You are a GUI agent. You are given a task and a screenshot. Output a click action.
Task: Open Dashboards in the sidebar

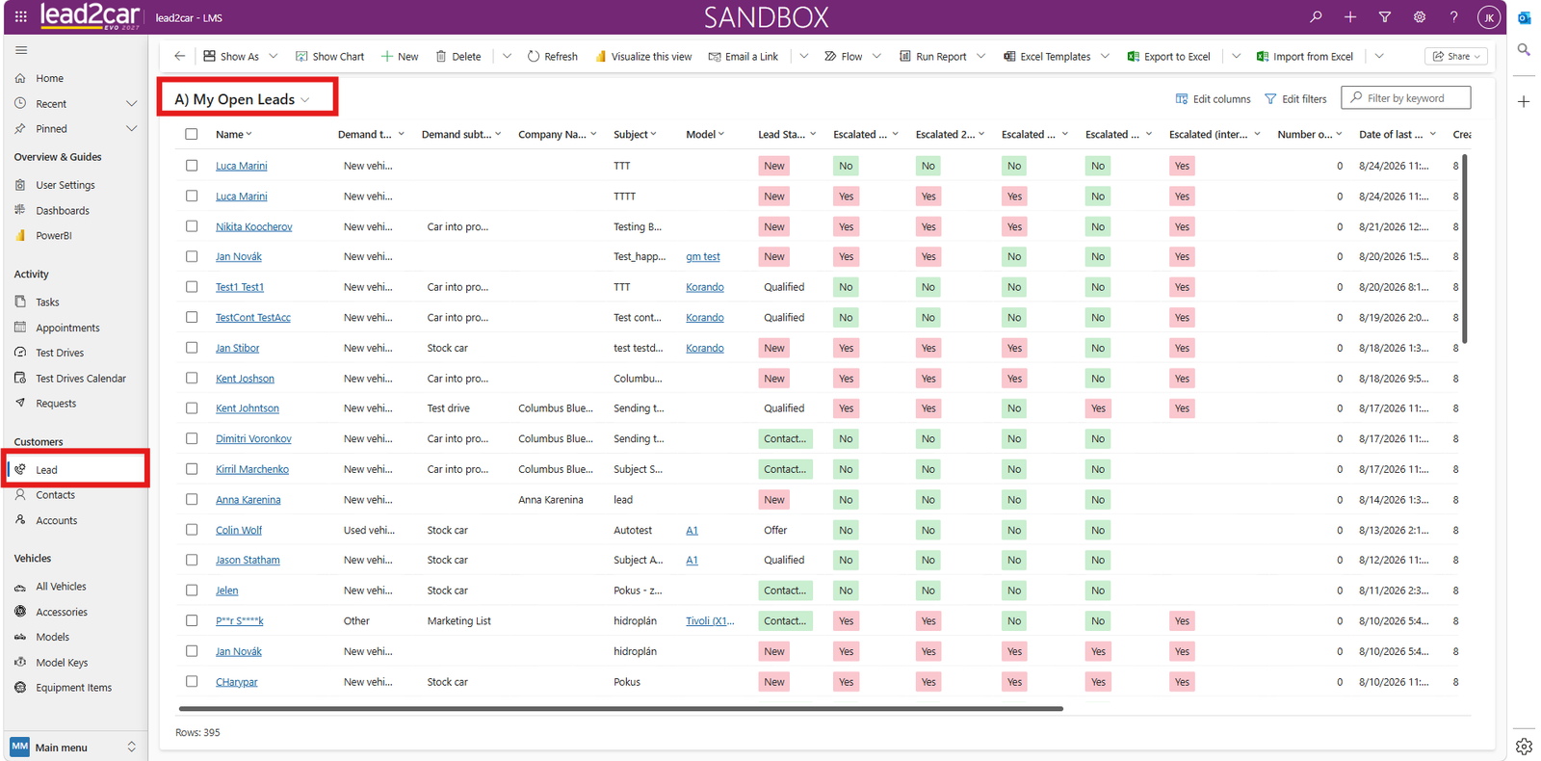[x=63, y=210]
